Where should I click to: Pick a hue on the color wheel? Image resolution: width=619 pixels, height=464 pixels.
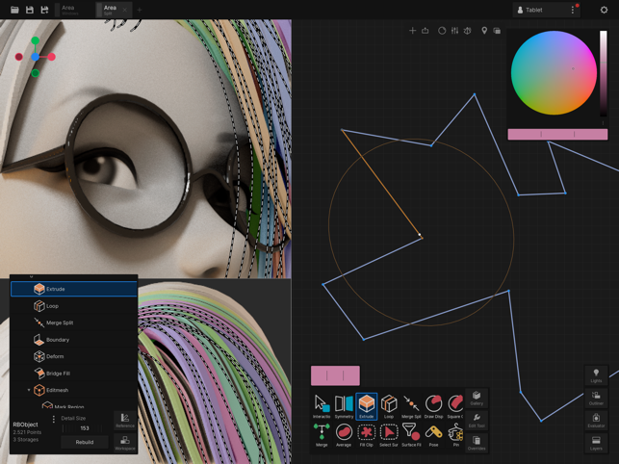click(554, 73)
